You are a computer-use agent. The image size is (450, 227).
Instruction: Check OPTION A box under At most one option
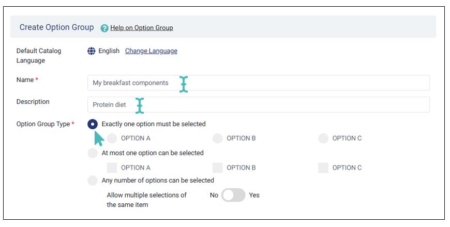pyautogui.click(x=112, y=168)
